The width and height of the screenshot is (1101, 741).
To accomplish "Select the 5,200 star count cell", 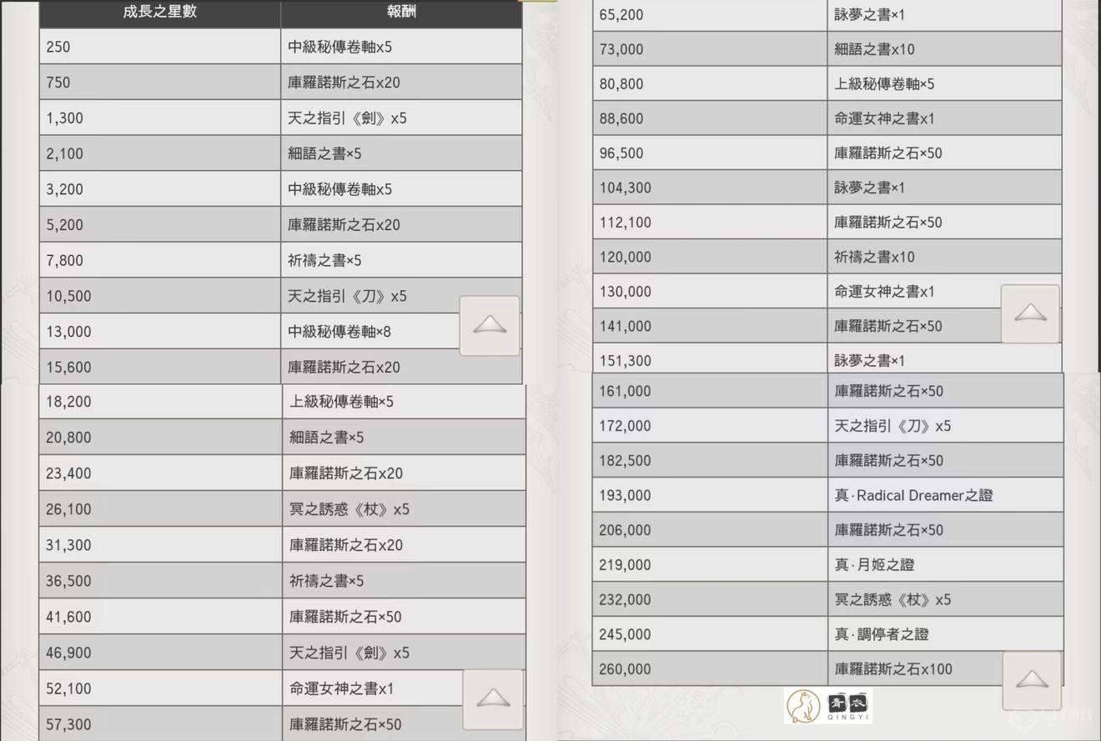I will coord(159,225).
